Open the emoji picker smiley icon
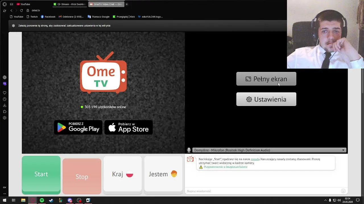Viewport: 364px width, 204px height. pyautogui.click(x=343, y=191)
